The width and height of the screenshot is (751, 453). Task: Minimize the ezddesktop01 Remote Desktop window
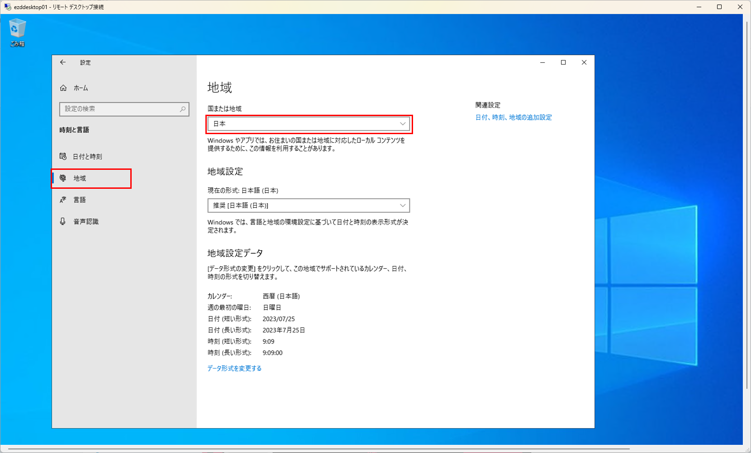[x=699, y=7]
